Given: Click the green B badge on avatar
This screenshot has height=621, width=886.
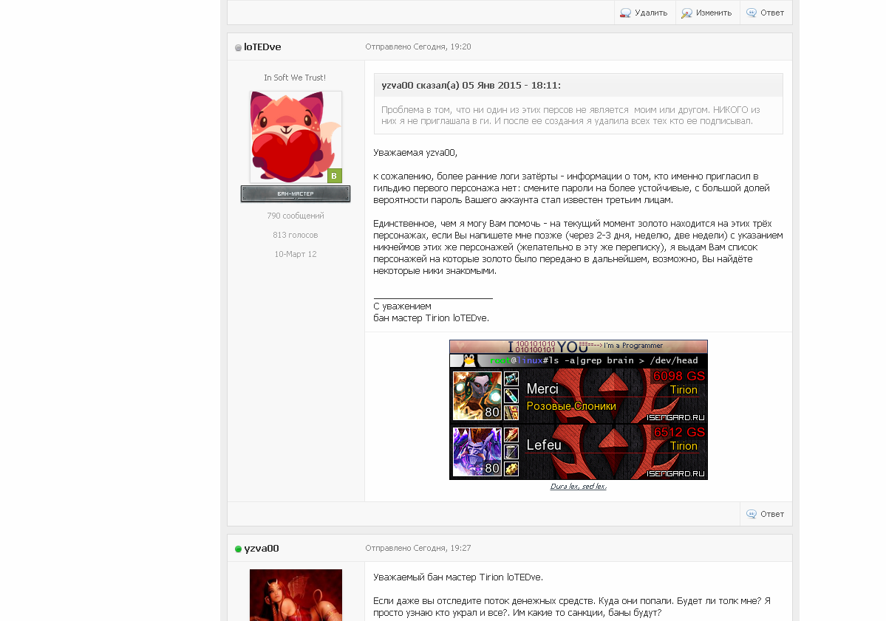Looking at the screenshot, I should [x=335, y=176].
